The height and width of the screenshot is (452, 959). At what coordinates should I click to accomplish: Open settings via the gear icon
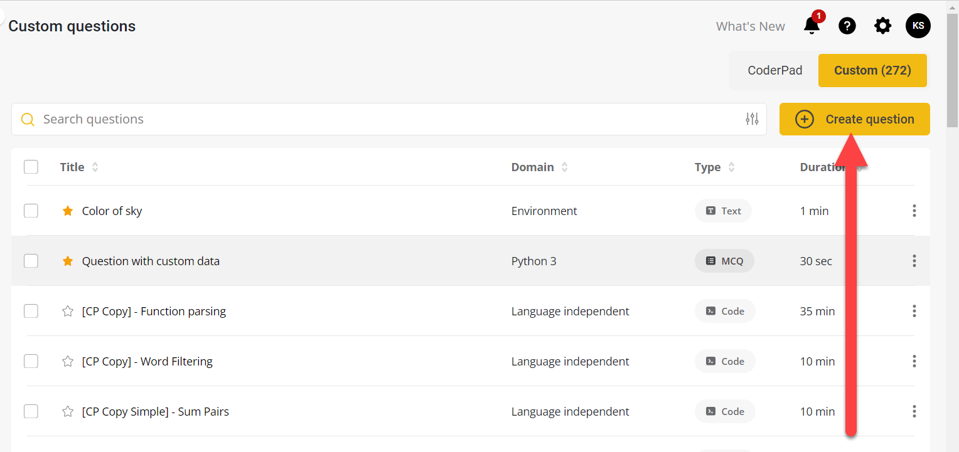tap(882, 26)
